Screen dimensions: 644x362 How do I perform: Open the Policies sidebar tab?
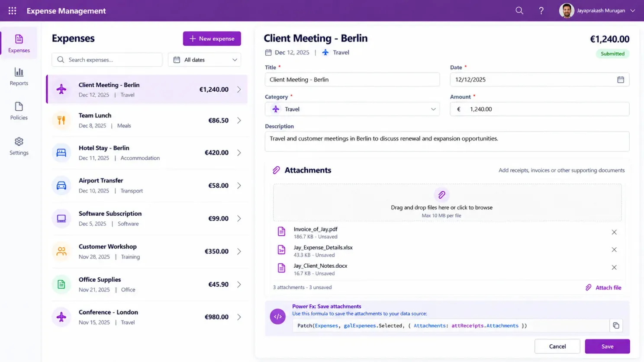click(x=19, y=111)
